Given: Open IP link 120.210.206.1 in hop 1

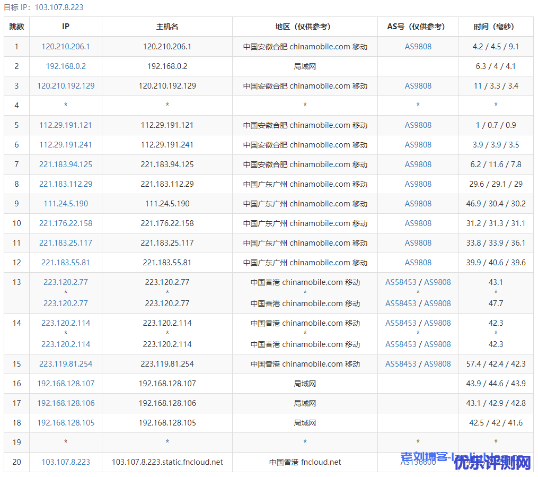Looking at the screenshot, I should coord(66,47).
